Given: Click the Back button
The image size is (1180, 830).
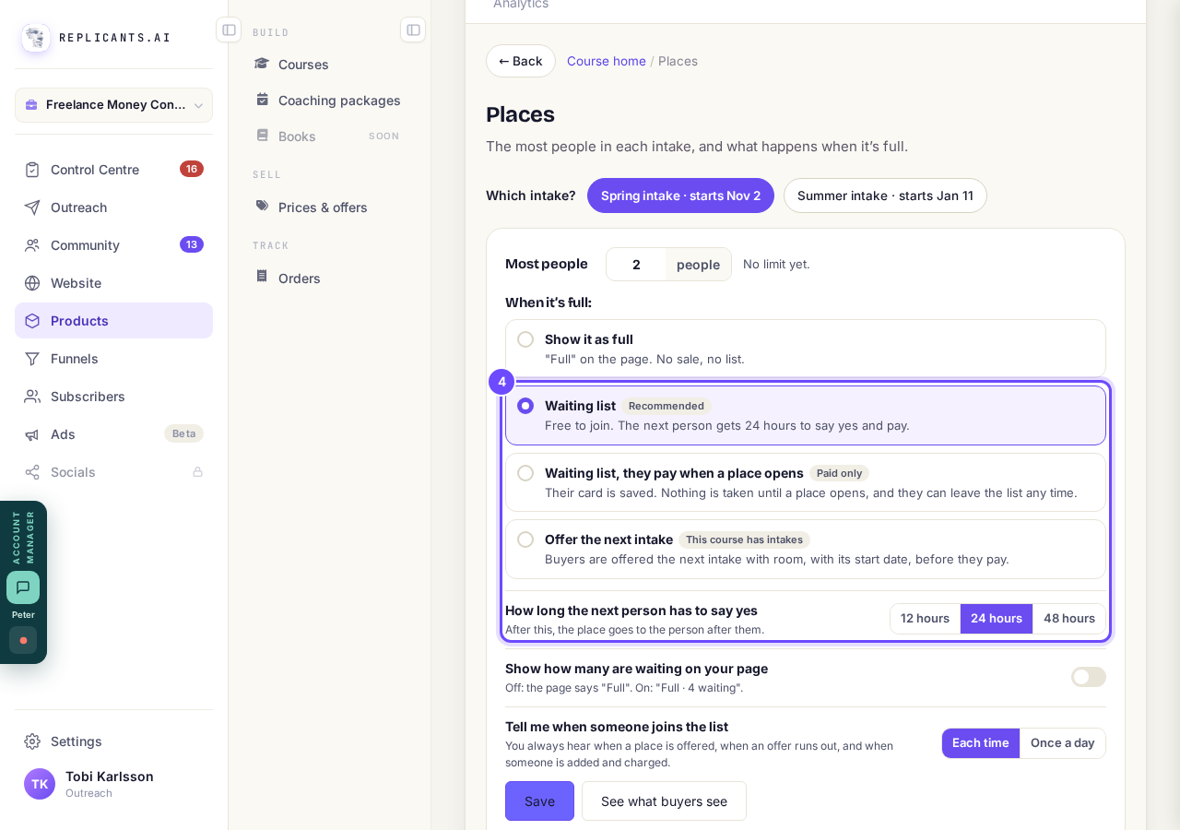Looking at the screenshot, I should [521, 61].
